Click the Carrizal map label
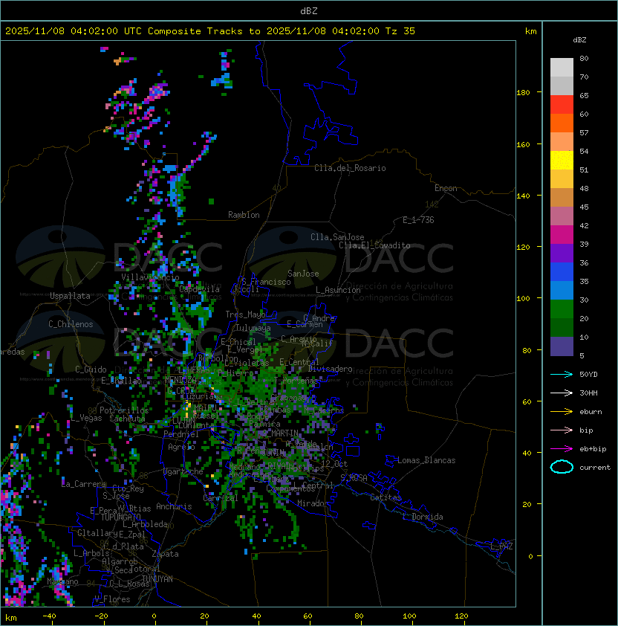 [221, 498]
